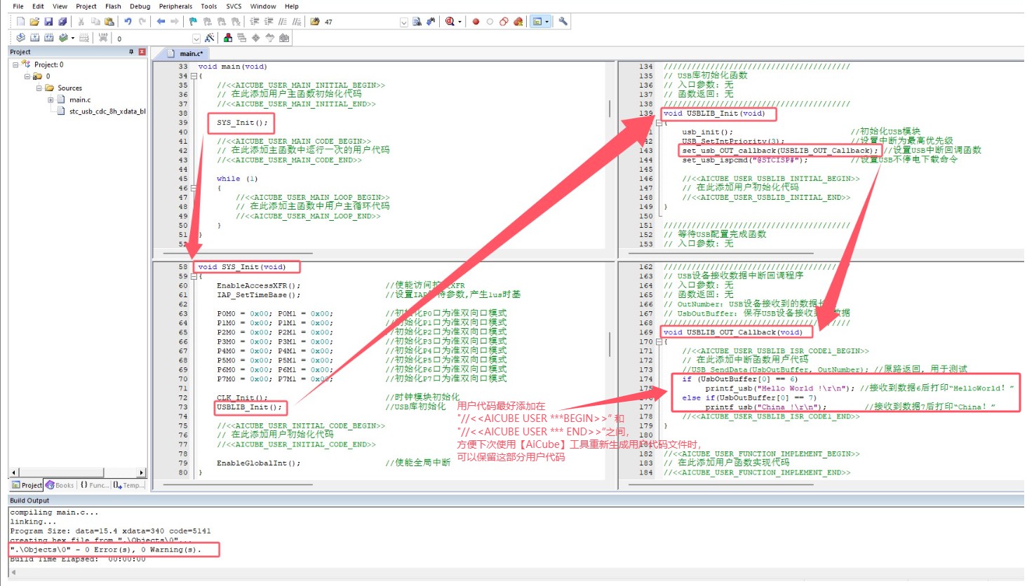Viewport: 1027px width, 586px height.
Task: Click the Project panel horizontal scrollbar thumb
Action: 61,472
